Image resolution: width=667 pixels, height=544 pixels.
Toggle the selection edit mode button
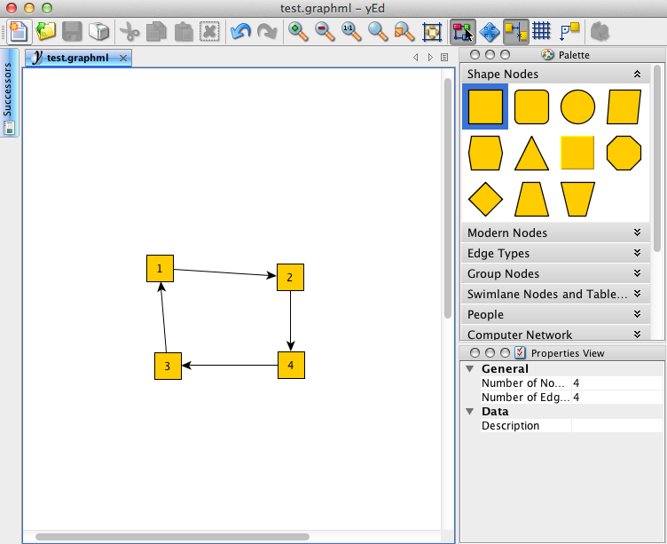pyautogui.click(x=462, y=32)
